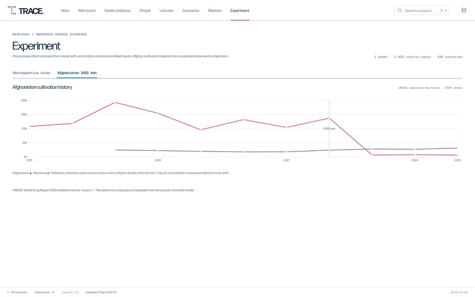Click the 340k y-axis label
Screen dimensions: 475x297
pos(24,100)
